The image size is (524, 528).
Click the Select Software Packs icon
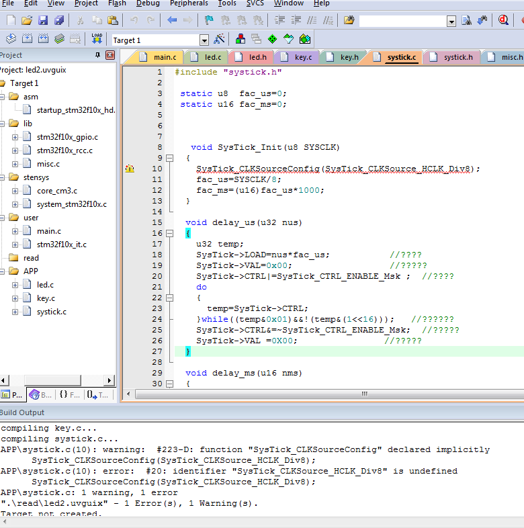pyautogui.click(x=289, y=39)
